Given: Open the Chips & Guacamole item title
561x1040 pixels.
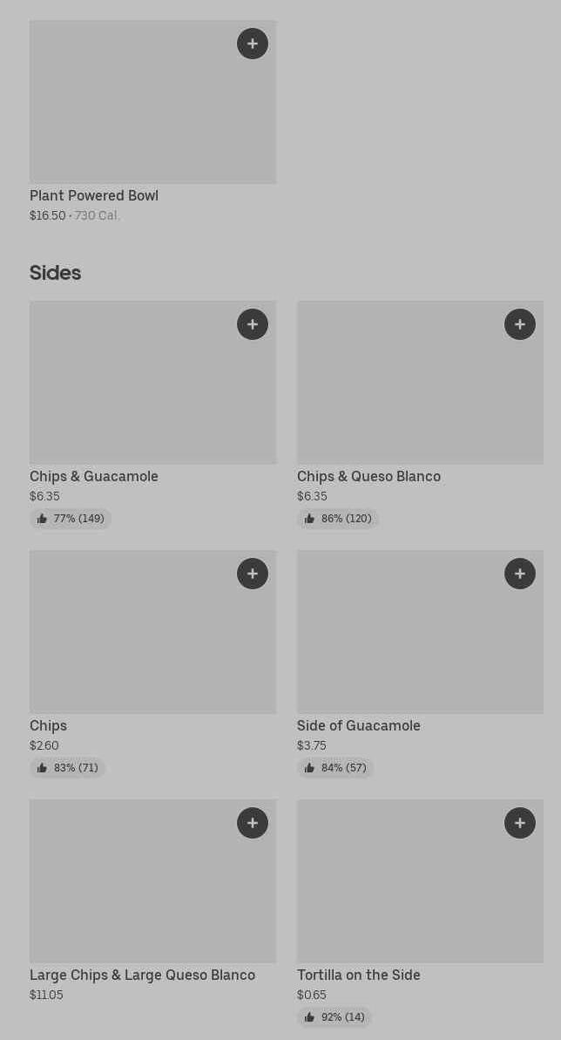Looking at the screenshot, I should [94, 477].
